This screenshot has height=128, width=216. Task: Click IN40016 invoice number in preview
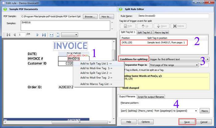tap(73, 59)
